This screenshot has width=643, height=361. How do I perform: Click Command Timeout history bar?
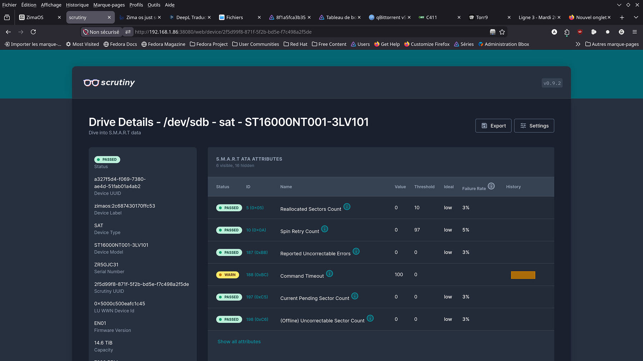pos(523,275)
